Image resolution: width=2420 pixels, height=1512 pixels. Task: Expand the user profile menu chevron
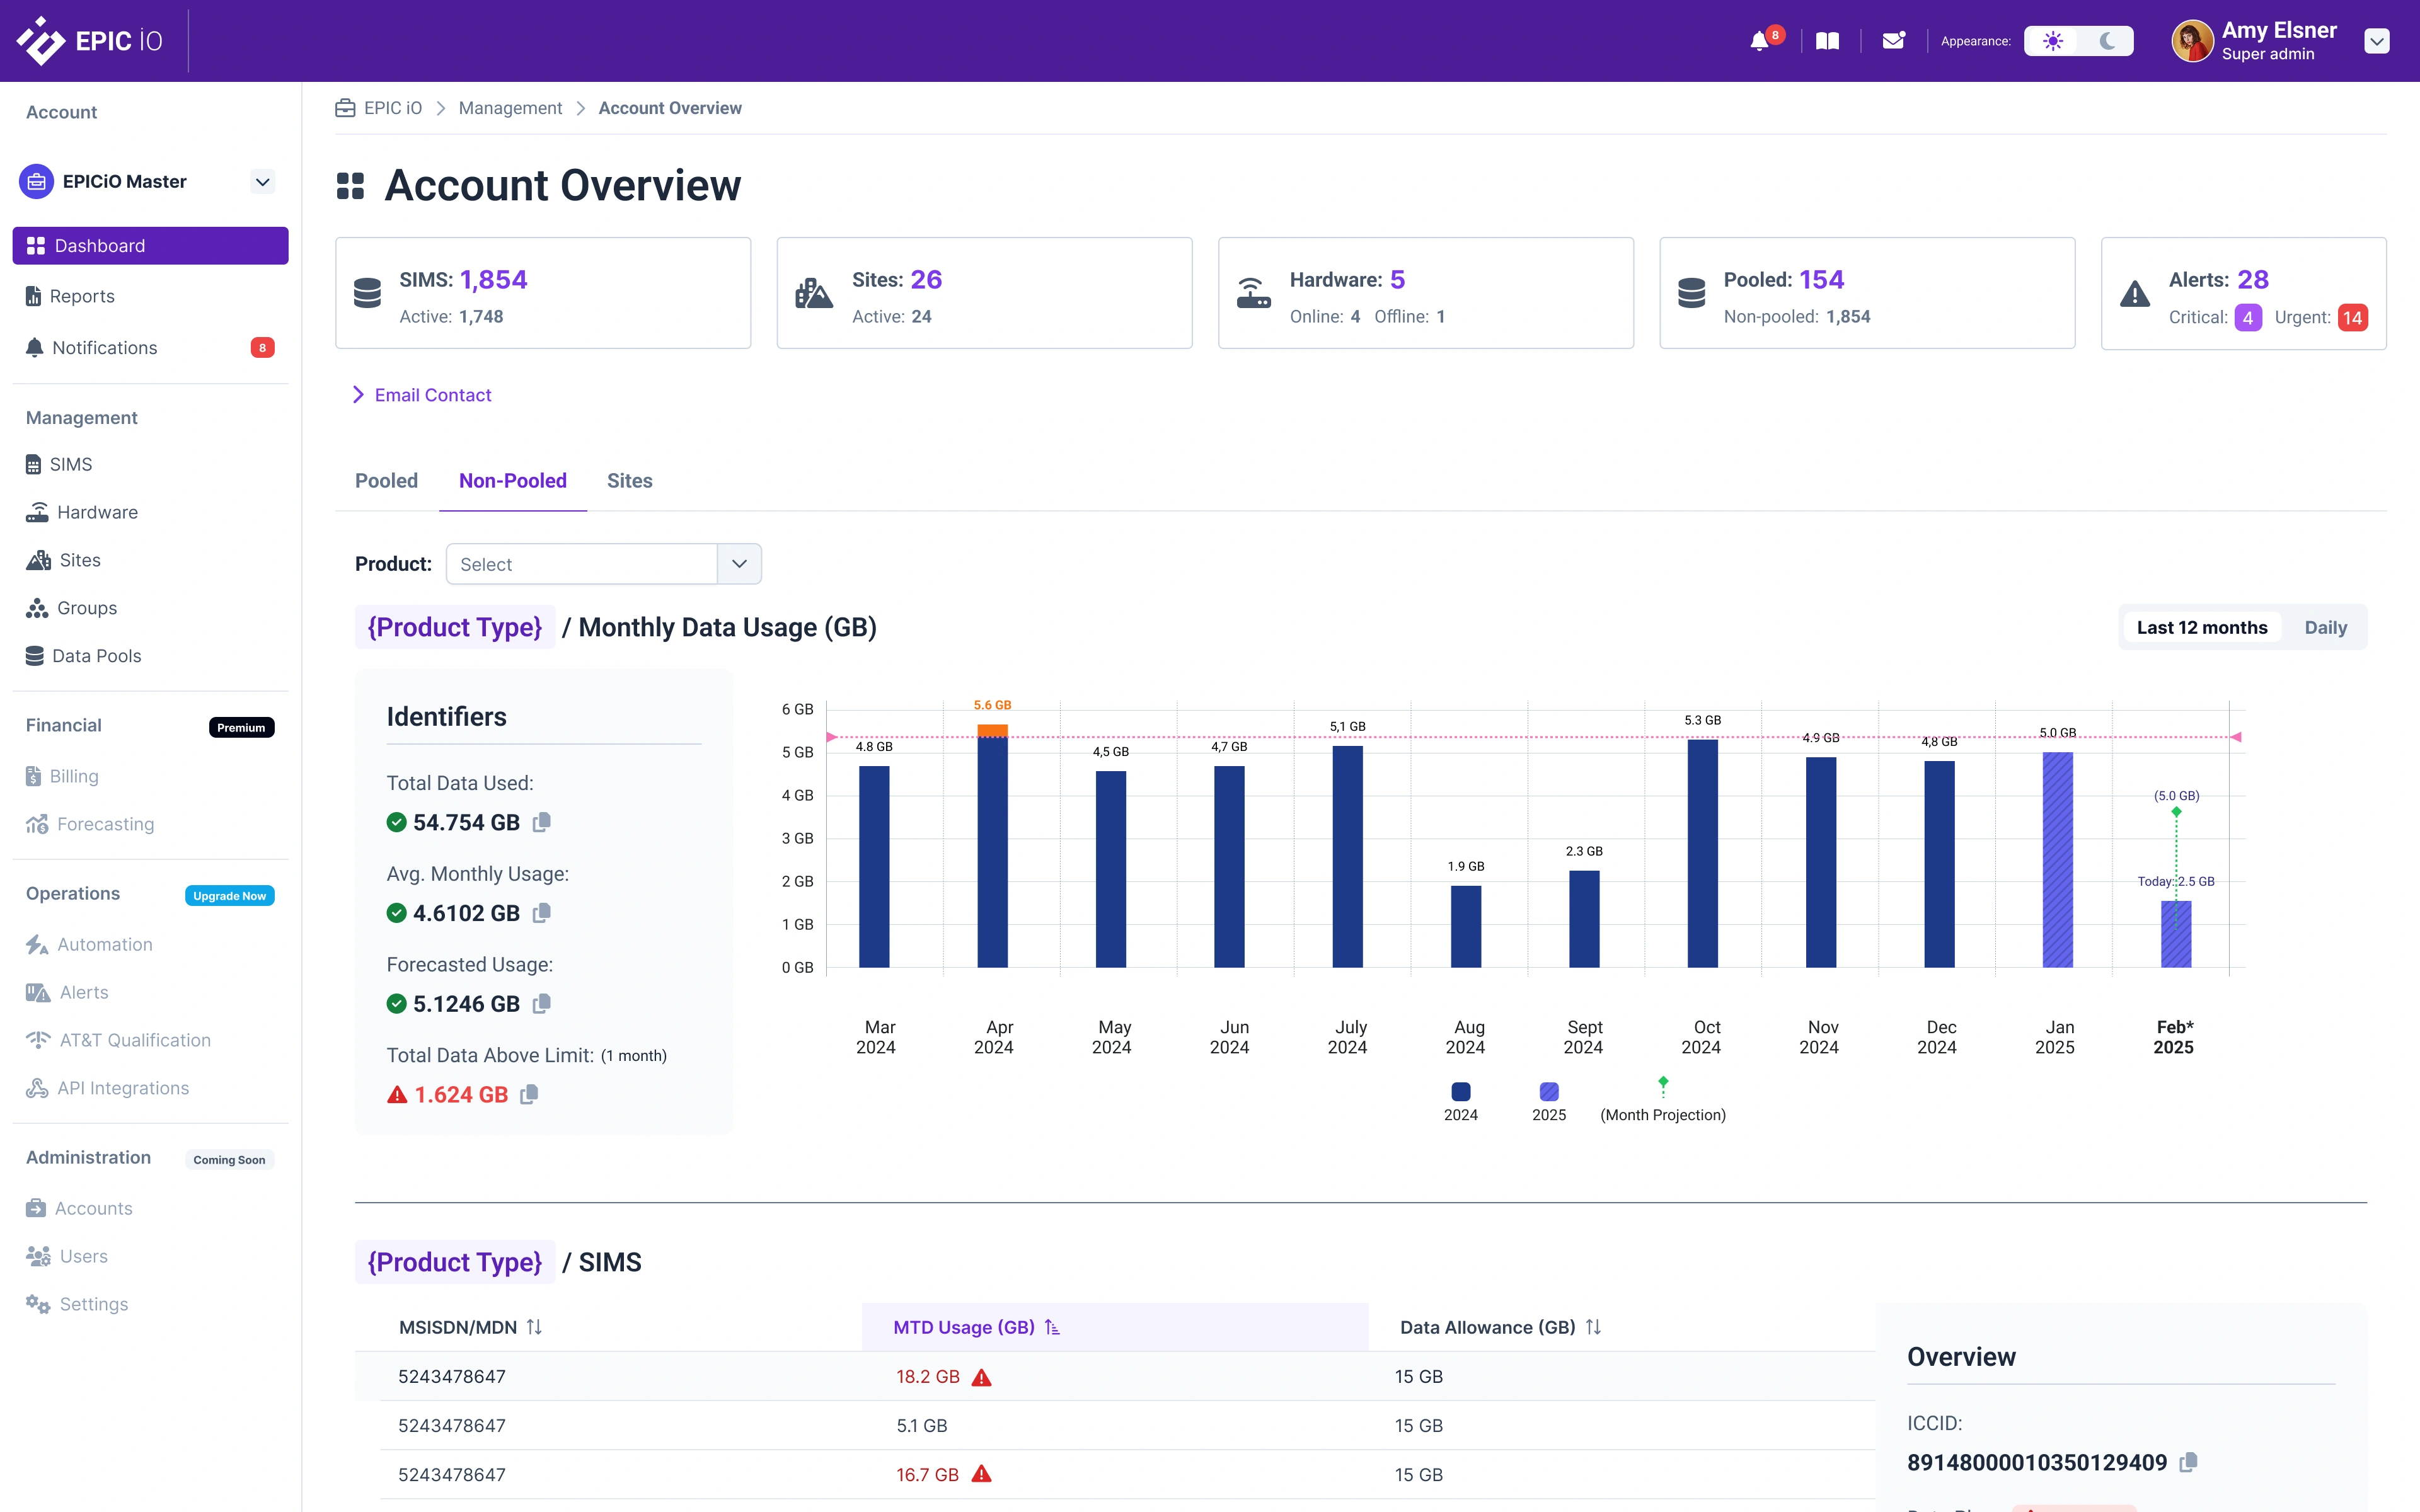[2377, 41]
